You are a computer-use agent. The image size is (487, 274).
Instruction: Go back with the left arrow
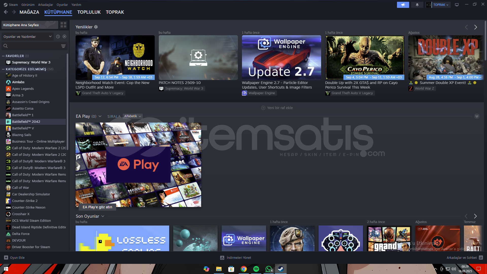6,12
